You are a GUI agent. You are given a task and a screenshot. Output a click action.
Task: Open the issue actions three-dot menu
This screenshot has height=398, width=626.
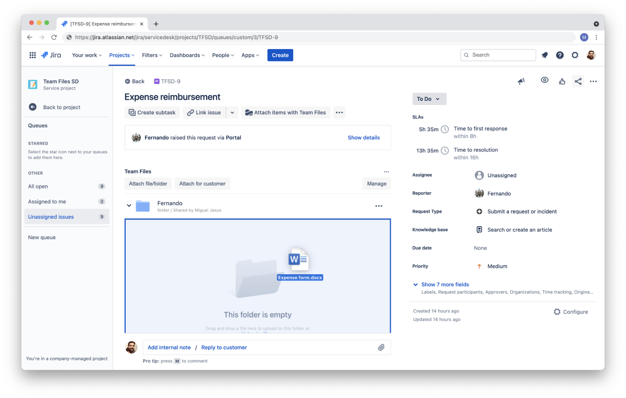(593, 81)
